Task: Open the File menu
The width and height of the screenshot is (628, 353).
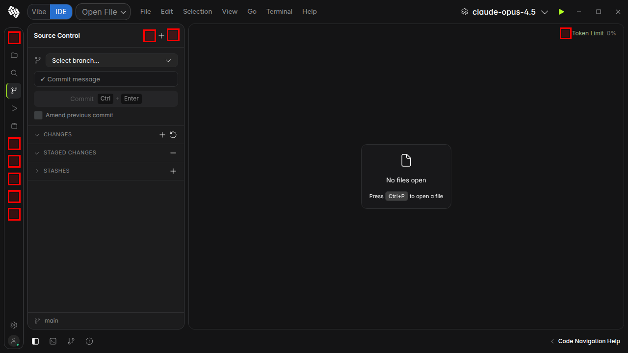Action: (146, 11)
